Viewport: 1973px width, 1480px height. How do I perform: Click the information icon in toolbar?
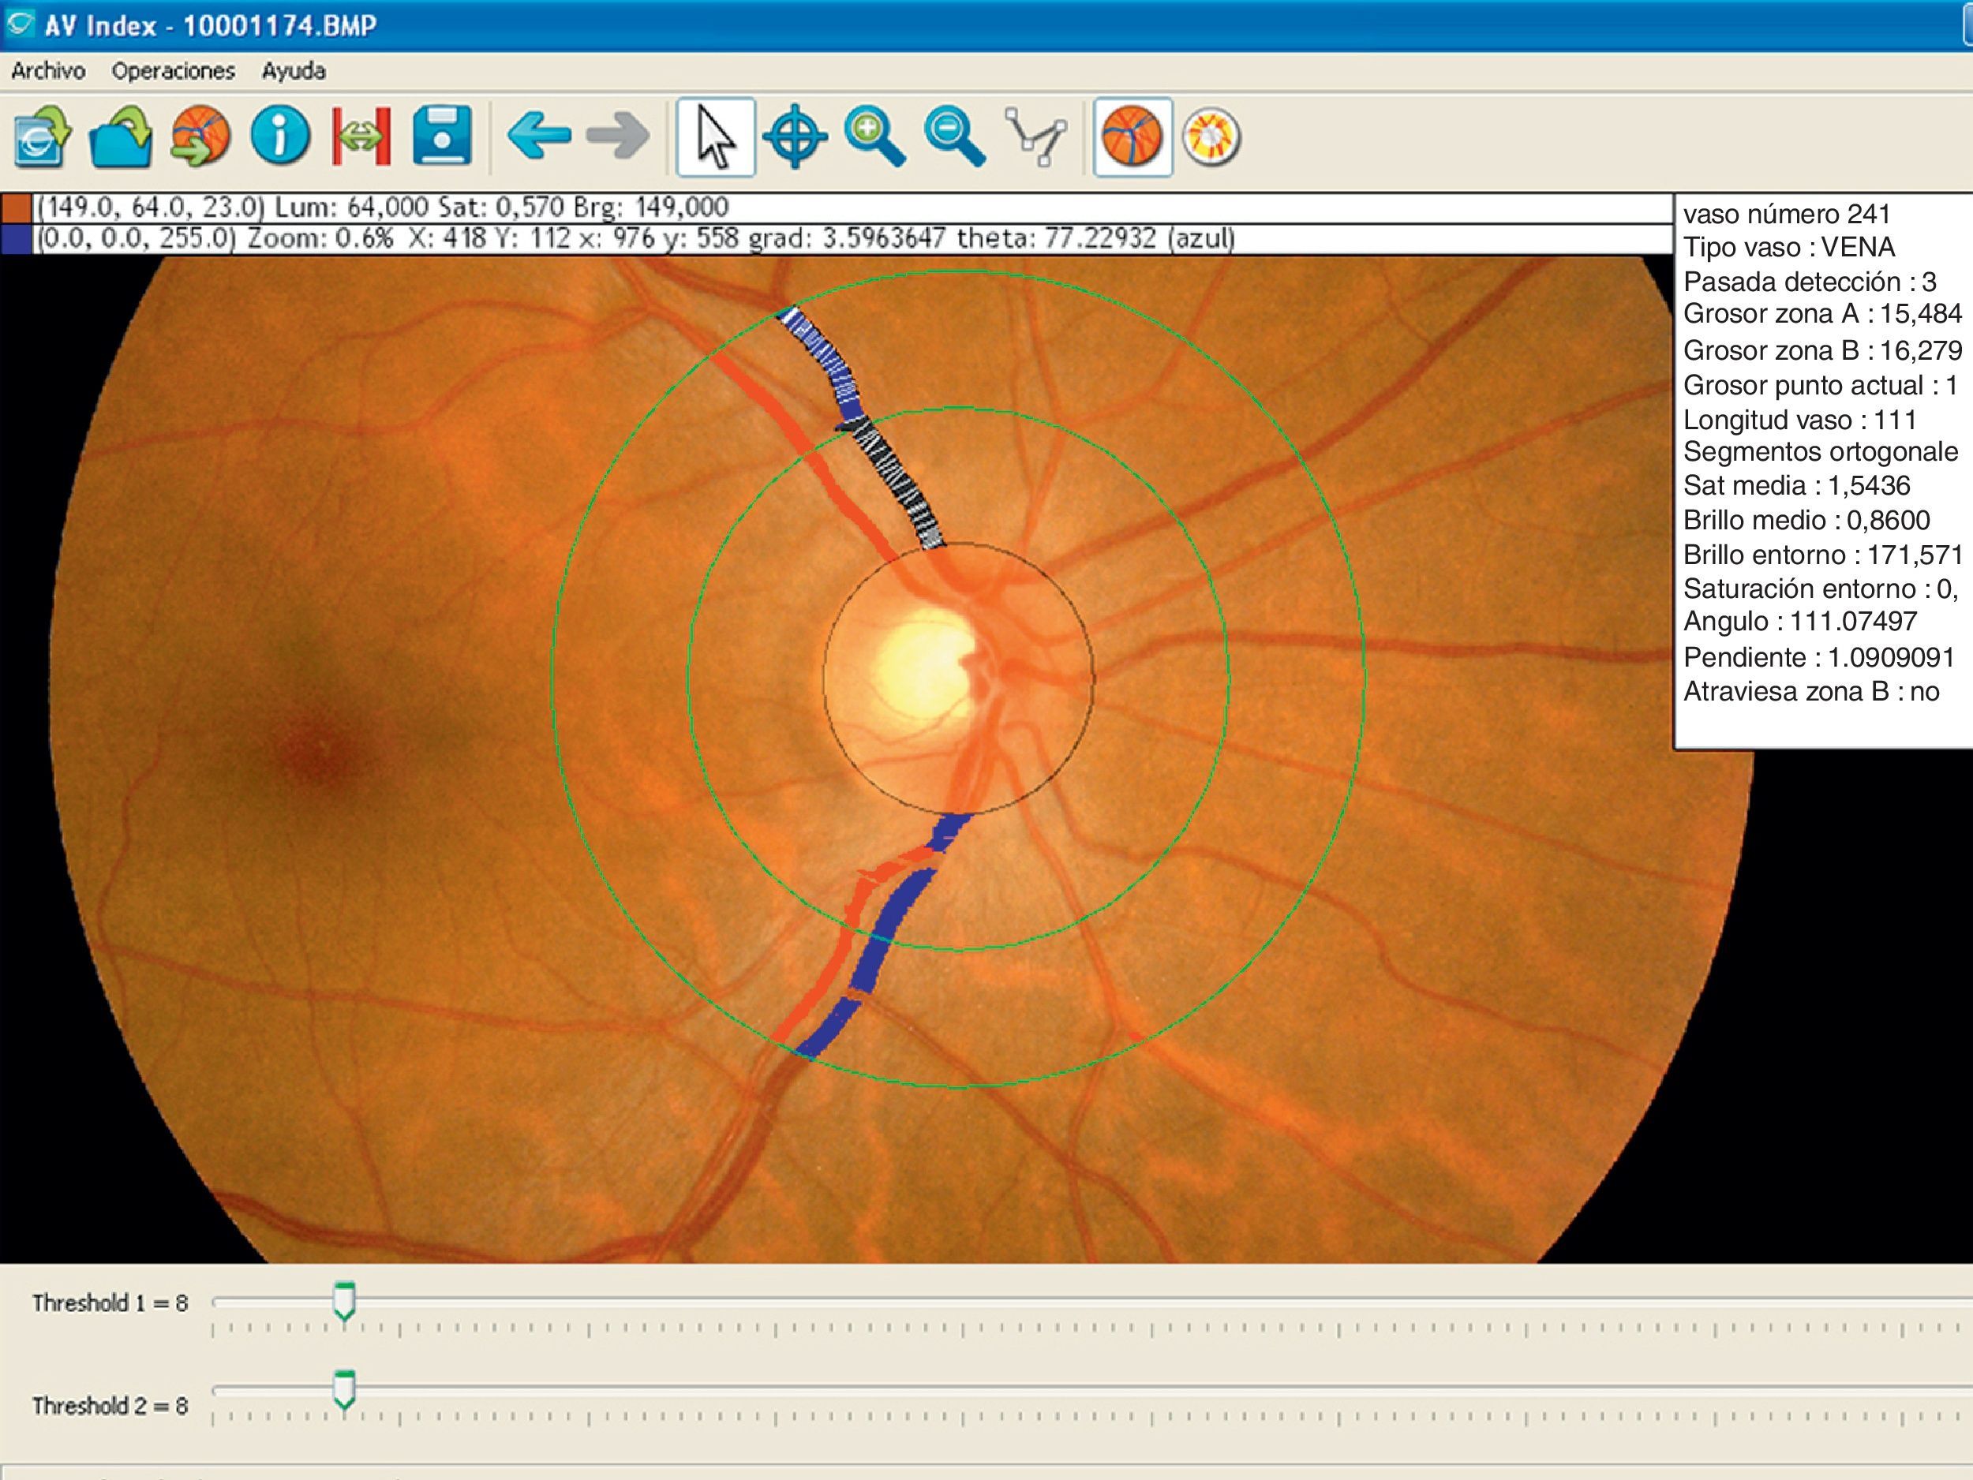pos(280,136)
